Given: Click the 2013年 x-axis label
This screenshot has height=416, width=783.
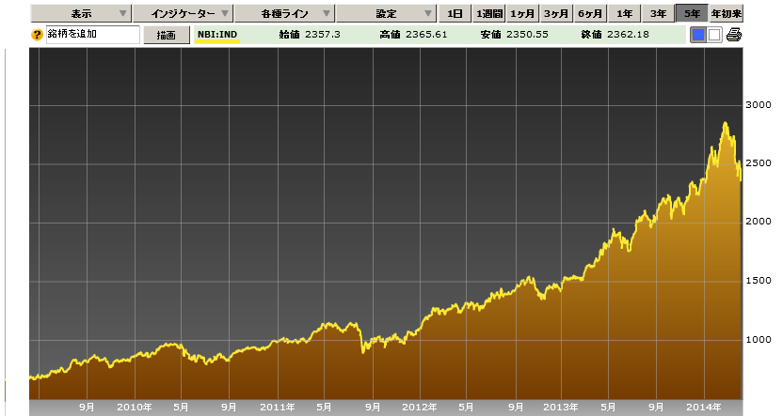Looking at the screenshot, I should (x=561, y=408).
